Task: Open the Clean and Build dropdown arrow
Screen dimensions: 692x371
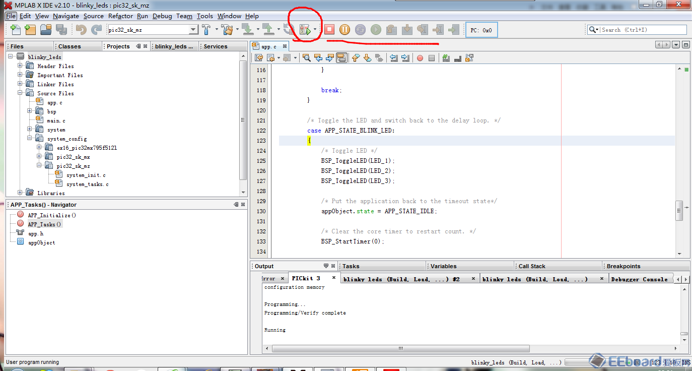Action: click(x=237, y=30)
